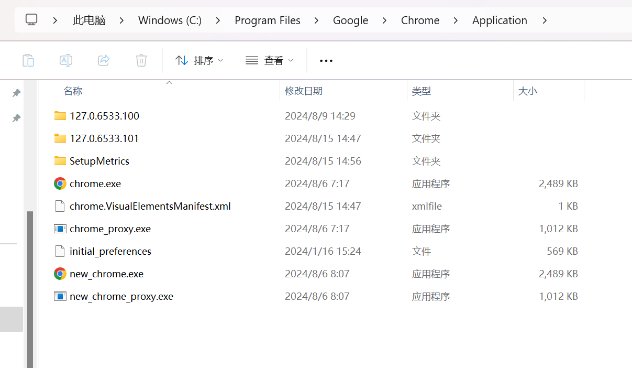The image size is (632, 368).
Task: Click the date 2024/8/15 14:56
Action: pos(323,161)
